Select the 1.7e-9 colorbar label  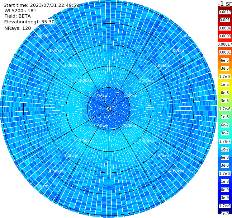coord(225,206)
